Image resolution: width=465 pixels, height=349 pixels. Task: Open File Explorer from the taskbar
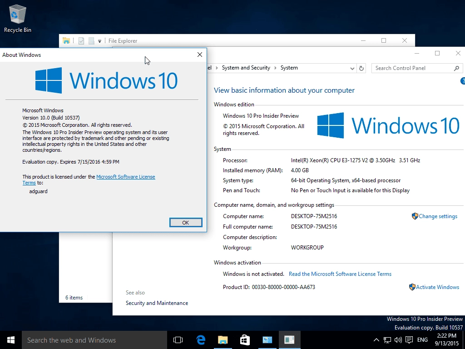tap(223, 340)
